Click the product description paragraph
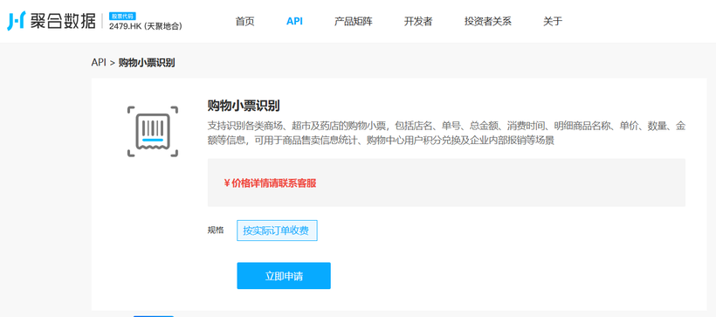The image size is (716, 317). point(446,134)
